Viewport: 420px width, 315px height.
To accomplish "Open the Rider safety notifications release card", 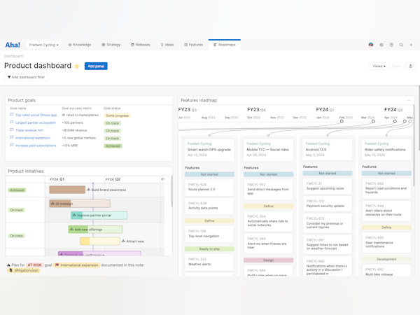I will click(386, 149).
